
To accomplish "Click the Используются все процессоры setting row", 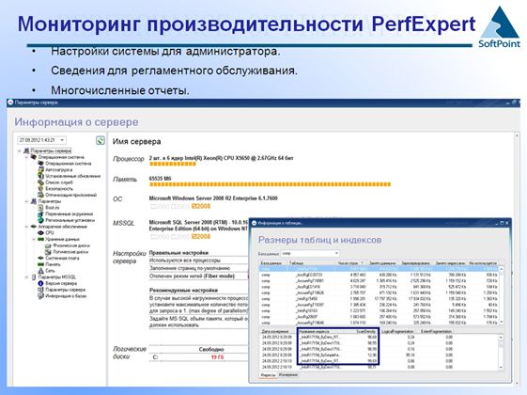I will (x=198, y=261).
